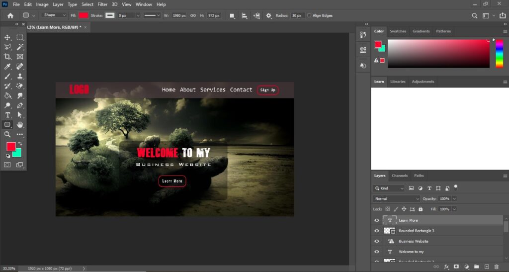Open the Kind layer filter dropdown

point(389,188)
